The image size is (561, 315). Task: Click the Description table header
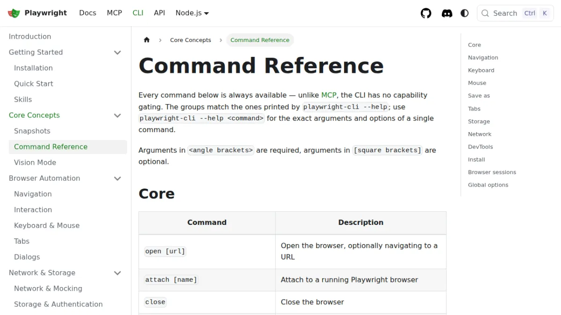tap(361, 223)
